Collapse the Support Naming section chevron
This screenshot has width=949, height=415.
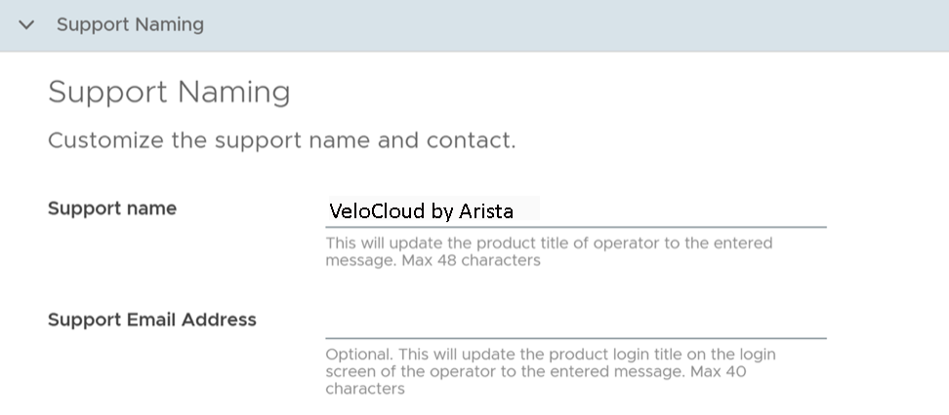(x=26, y=25)
